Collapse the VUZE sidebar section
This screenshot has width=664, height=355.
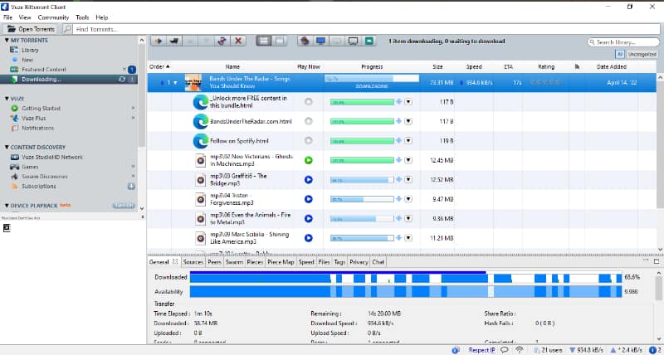coord(7,99)
